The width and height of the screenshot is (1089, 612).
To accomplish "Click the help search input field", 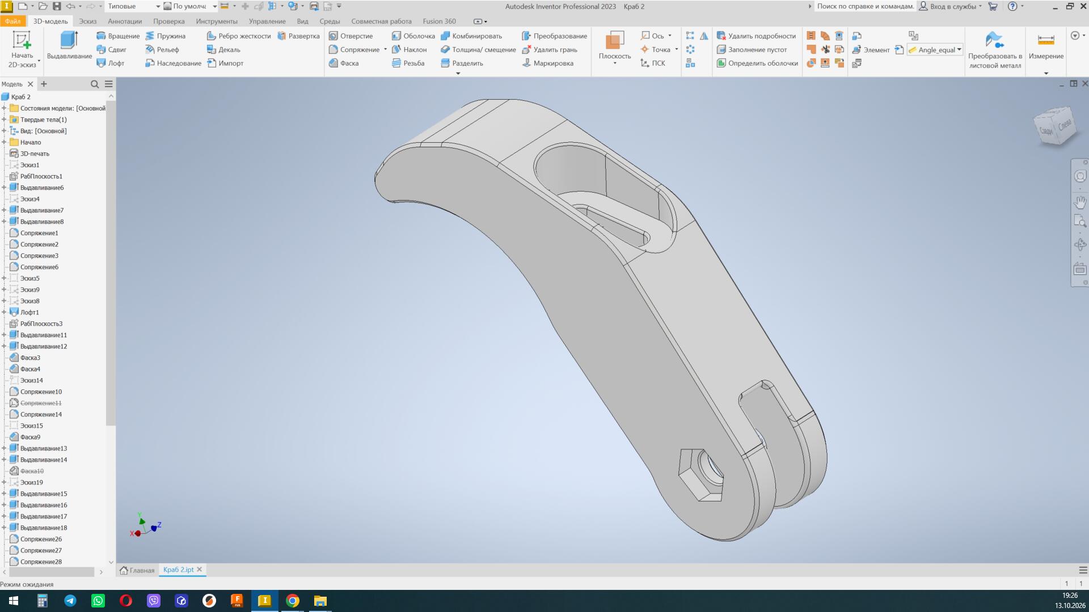I will (865, 6).
